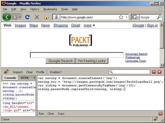Click Copy below the command editor
Screen dimensions: 165x123
pyautogui.click(x=61, y=114)
